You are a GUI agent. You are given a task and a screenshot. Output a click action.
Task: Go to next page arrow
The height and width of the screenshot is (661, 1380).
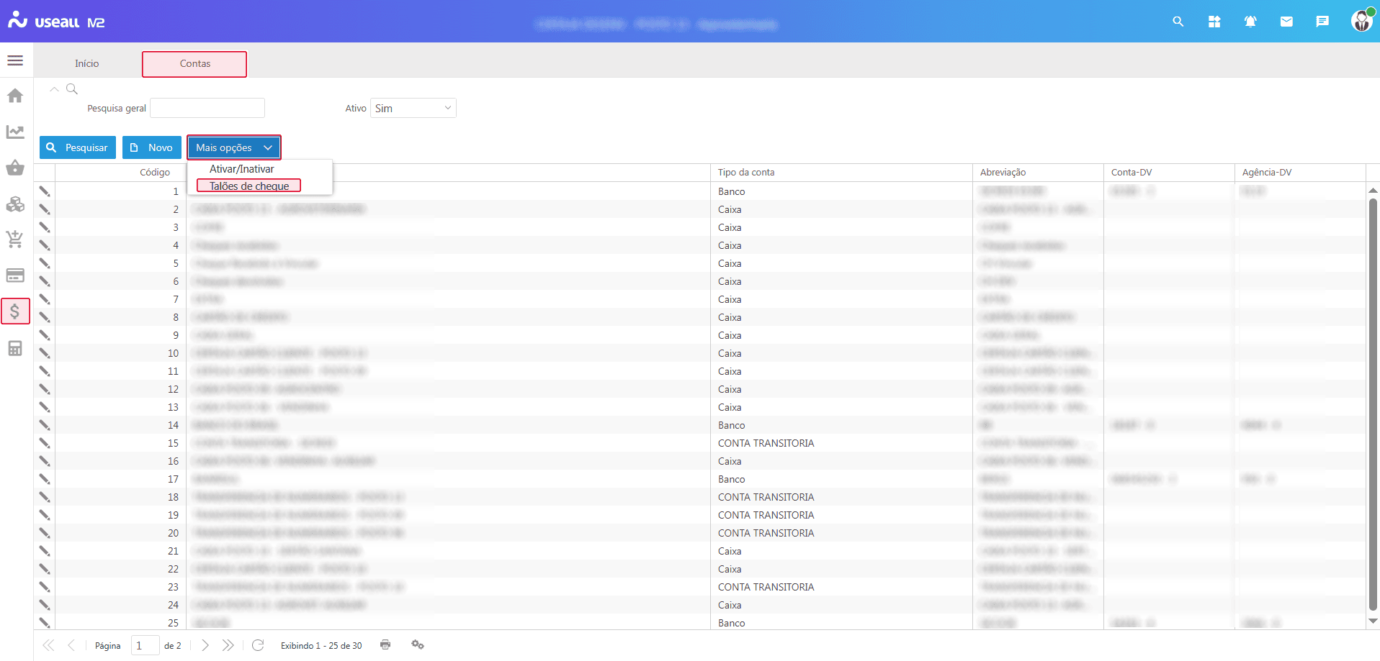[205, 645]
